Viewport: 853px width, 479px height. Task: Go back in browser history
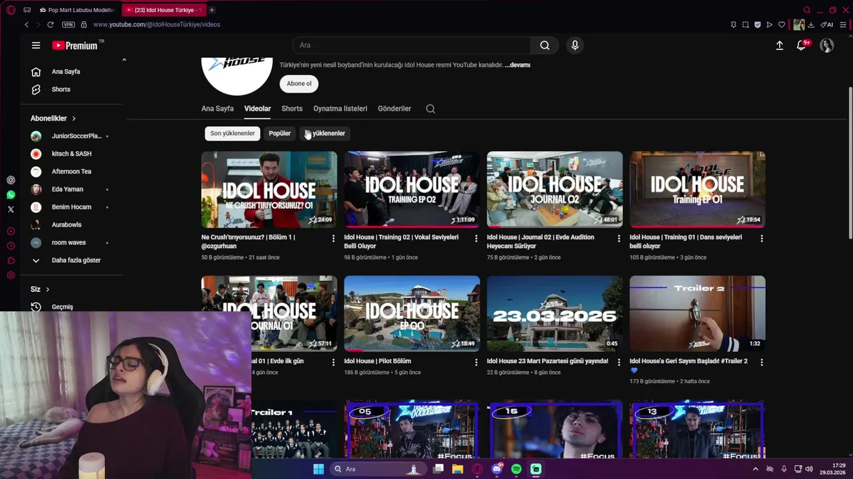pyautogui.click(x=27, y=25)
